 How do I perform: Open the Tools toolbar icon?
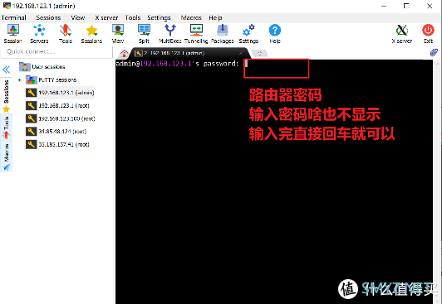point(66,34)
